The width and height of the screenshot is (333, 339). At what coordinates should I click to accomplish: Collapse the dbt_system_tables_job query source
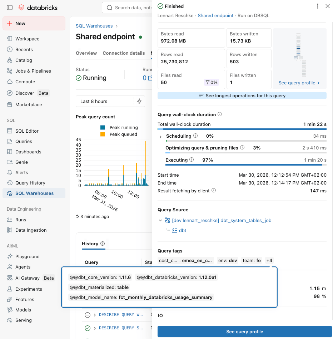tap(160, 220)
